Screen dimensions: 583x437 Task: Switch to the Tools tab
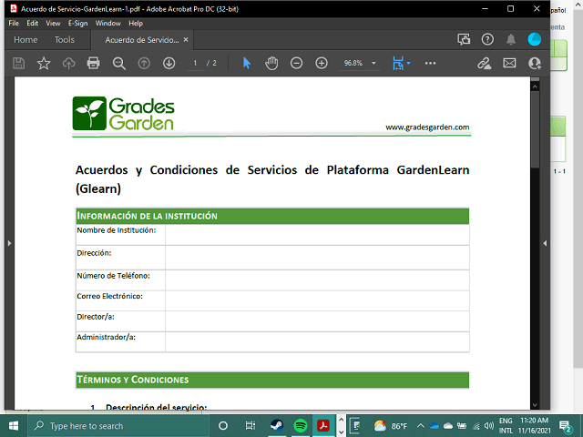[x=65, y=40]
